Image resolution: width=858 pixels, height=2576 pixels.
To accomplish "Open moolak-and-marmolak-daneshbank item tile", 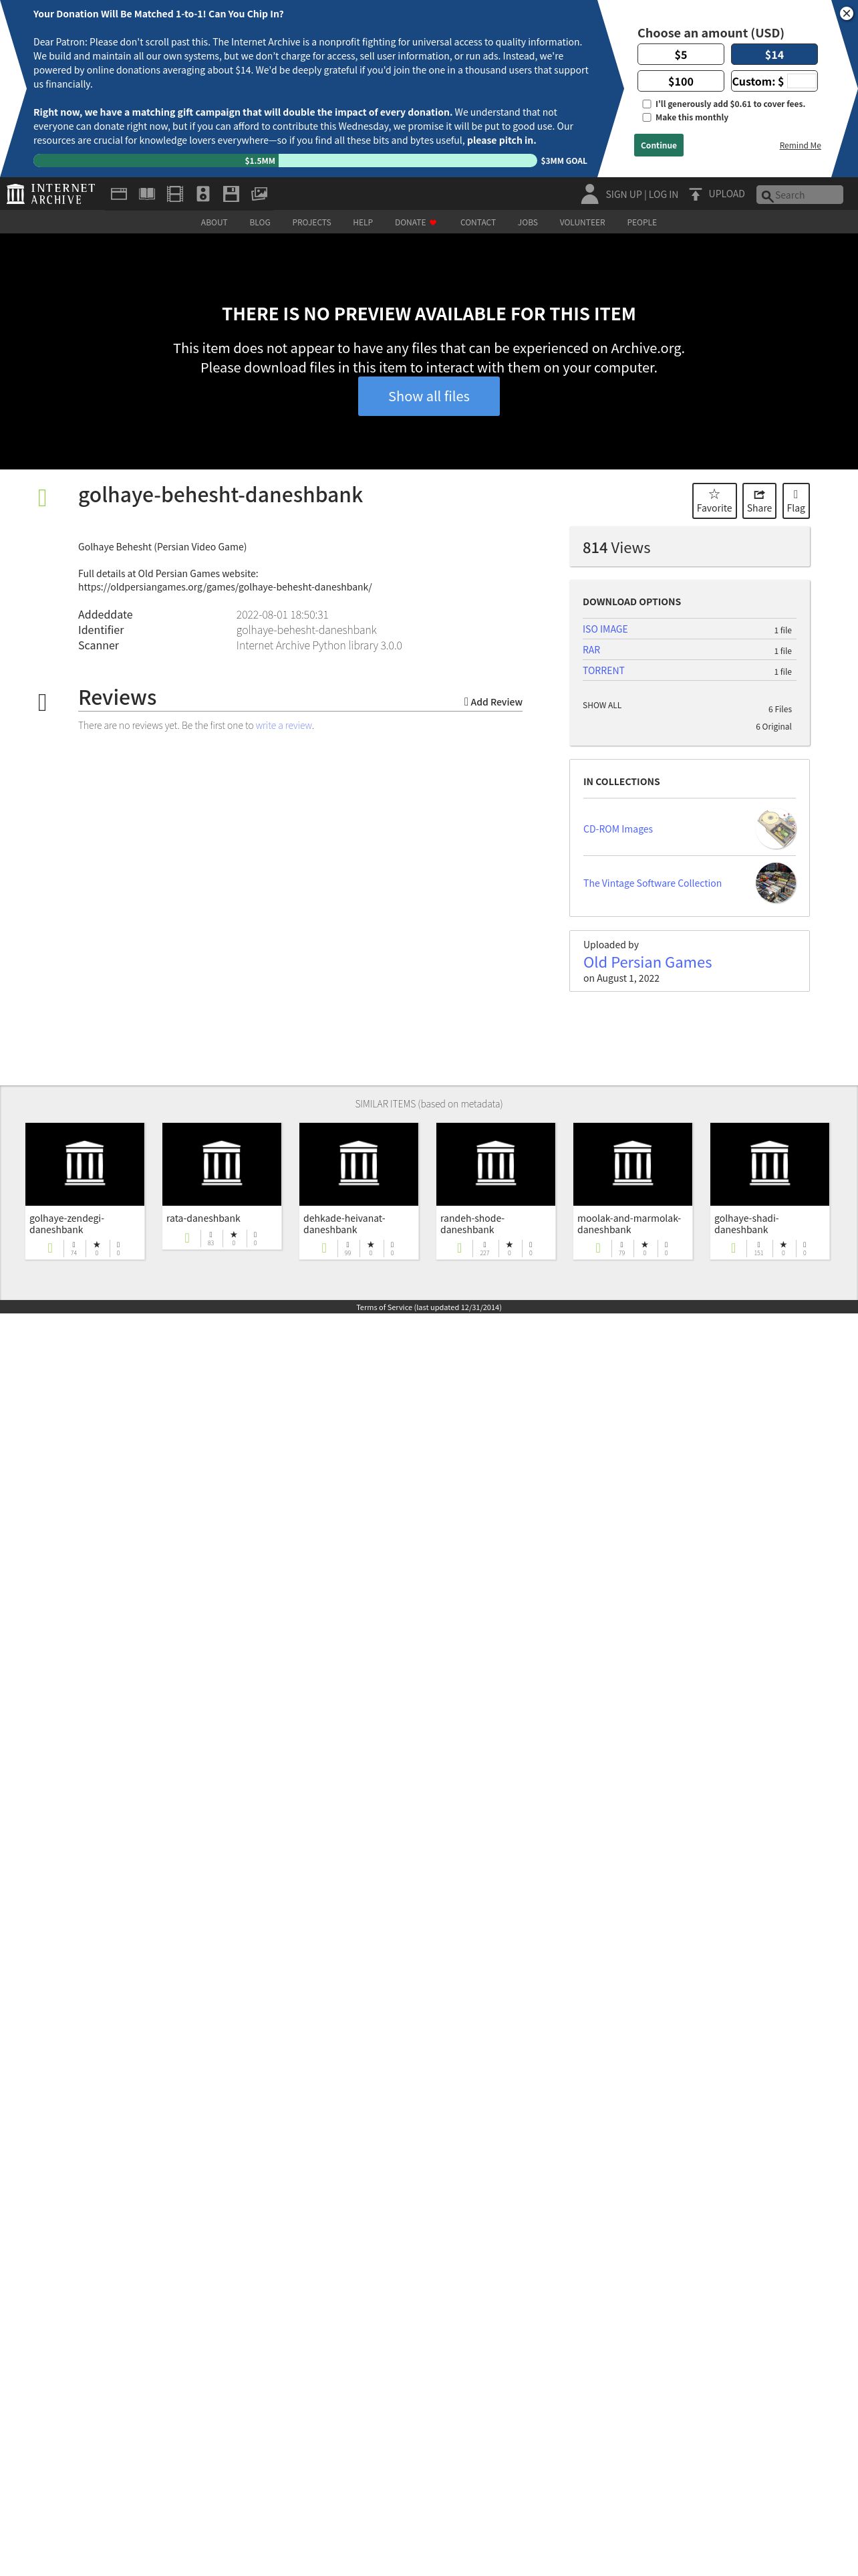I will pos(632,1191).
